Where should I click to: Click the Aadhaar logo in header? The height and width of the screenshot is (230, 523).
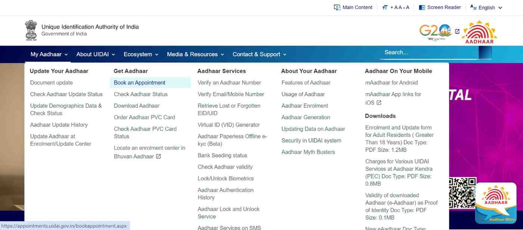coord(479,32)
